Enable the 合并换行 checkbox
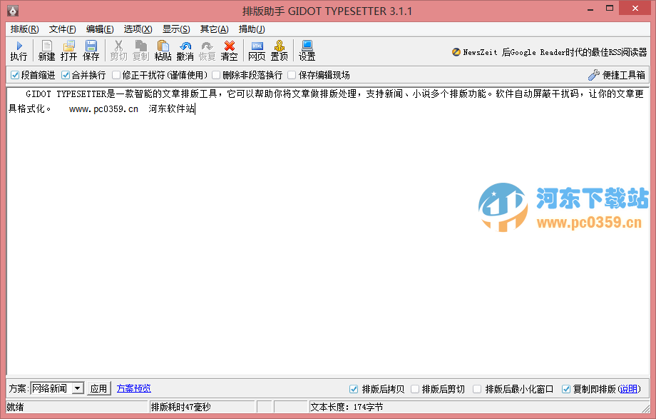The width and height of the screenshot is (656, 419). point(65,75)
